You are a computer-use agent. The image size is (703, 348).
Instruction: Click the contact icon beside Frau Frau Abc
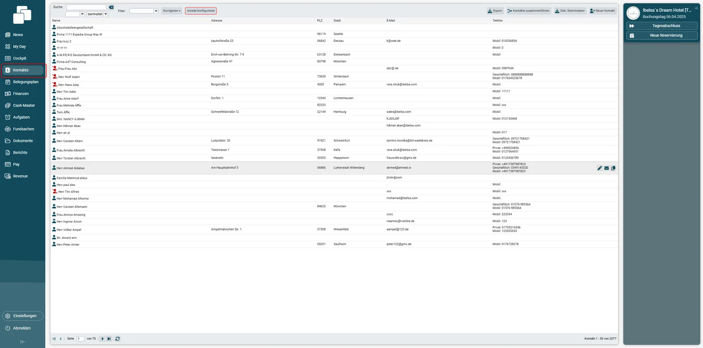click(x=55, y=68)
